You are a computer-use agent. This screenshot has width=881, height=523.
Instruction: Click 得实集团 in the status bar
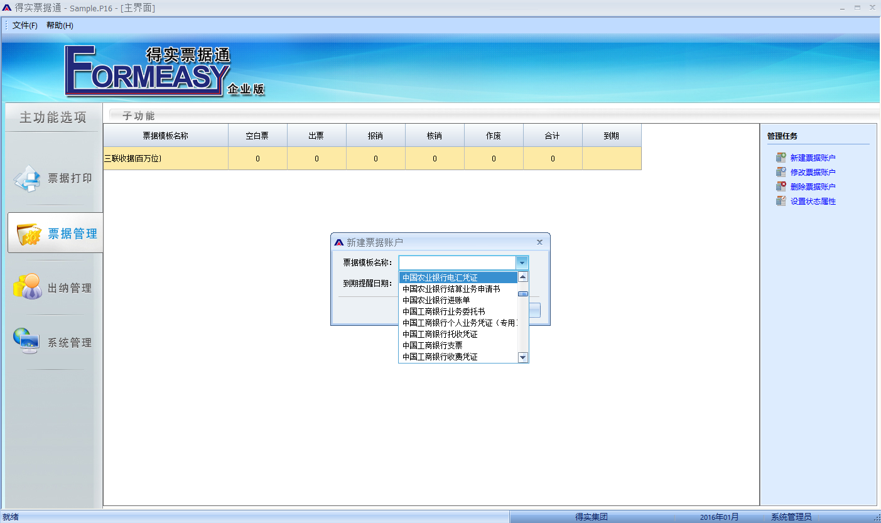point(592,517)
